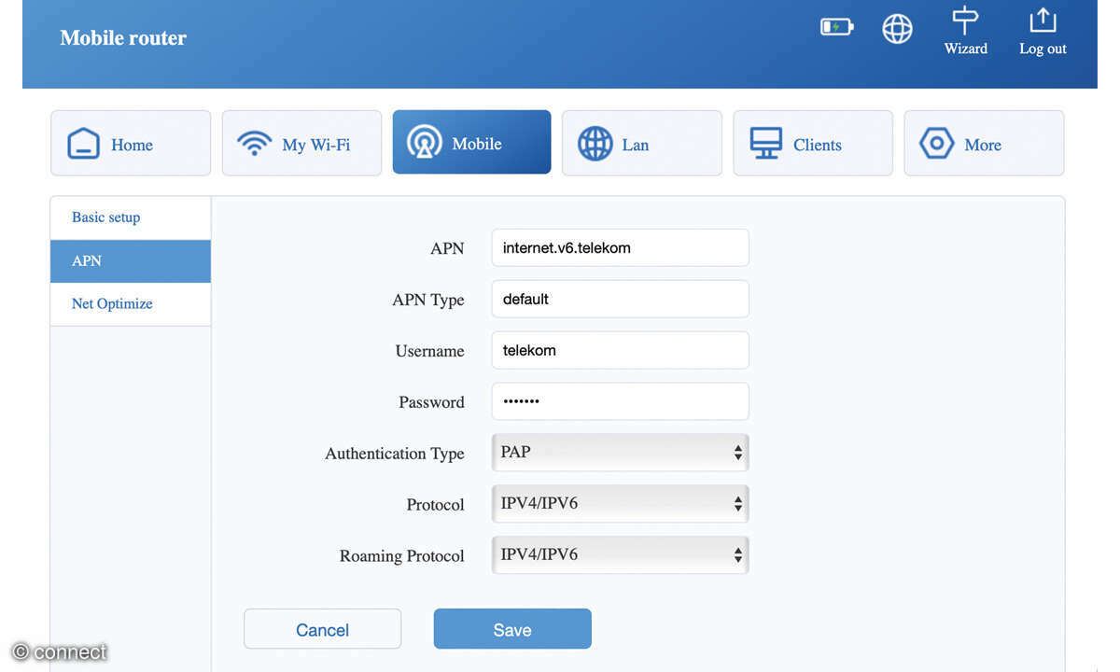Log out of the router
This screenshot has width=1120, height=672.
click(x=1043, y=32)
